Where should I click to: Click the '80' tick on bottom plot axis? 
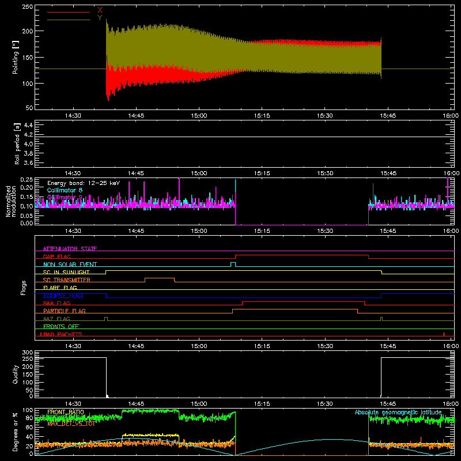(x=29, y=418)
